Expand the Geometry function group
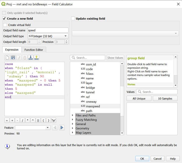This screenshot has width=182, height=163. pyautogui.click(x=73, y=128)
